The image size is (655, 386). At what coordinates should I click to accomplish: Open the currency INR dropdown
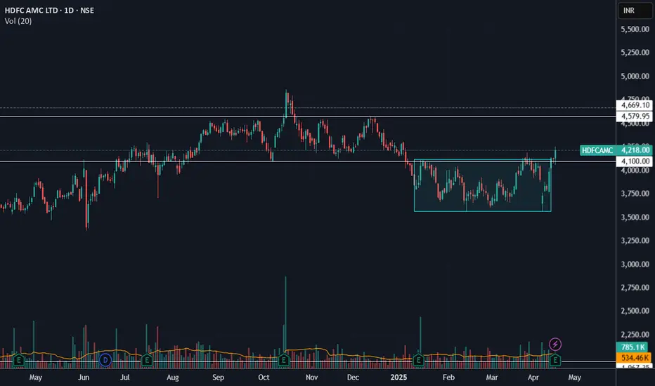tap(634, 11)
